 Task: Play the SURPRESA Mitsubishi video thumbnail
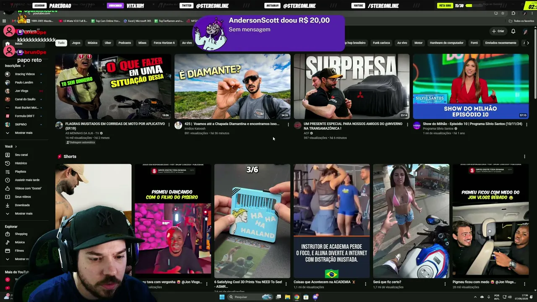[352, 86]
